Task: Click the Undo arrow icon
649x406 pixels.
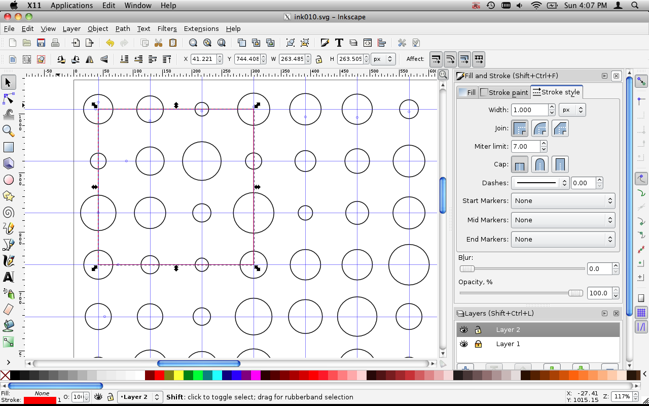Action: [110, 43]
